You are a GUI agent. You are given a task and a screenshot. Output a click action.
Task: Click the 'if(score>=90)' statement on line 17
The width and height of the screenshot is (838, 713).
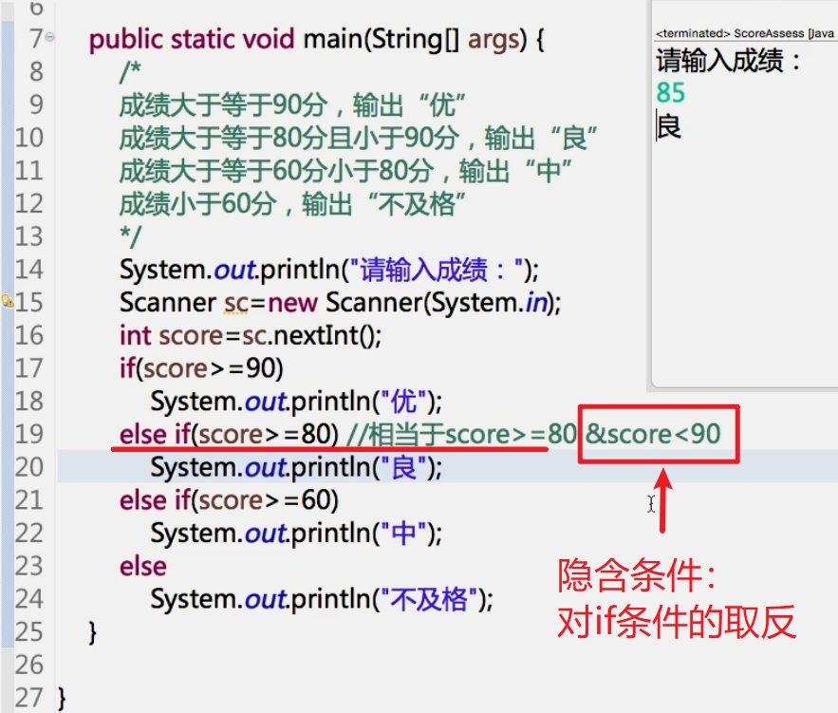click(x=201, y=368)
